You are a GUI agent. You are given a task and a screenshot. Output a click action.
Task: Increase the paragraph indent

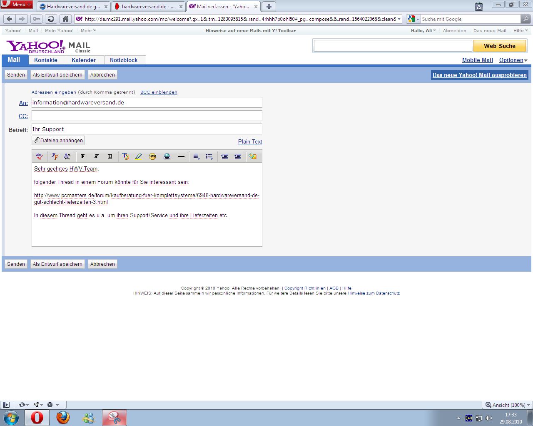coord(237,156)
